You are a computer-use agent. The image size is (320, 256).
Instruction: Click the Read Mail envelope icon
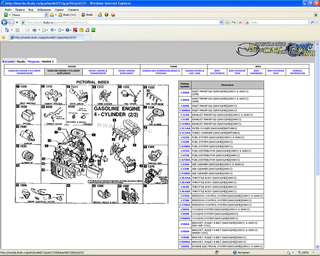coord(27,30)
